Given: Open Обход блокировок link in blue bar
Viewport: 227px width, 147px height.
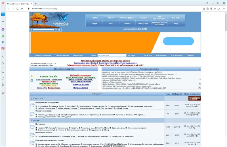Looking at the screenshot, I should (62, 55).
